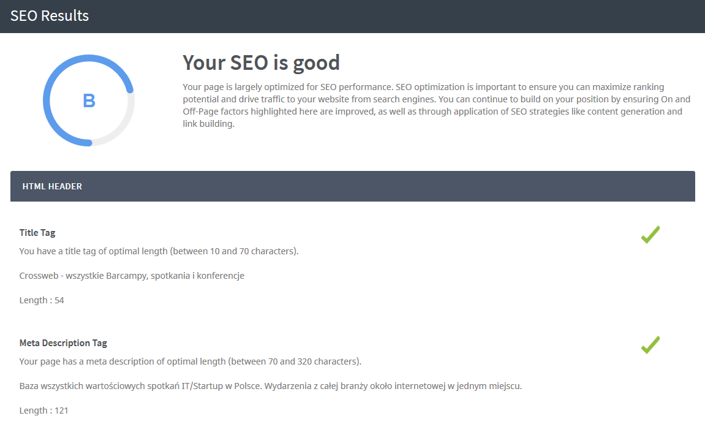Click the "link building." line in summary
The height and width of the screenshot is (435, 705).
pyautogui.click(x=209, y=124)
